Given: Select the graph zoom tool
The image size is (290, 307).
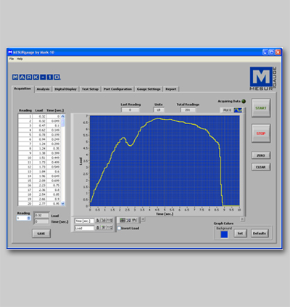Looking at the screenshot, I should [x=128, y=220].
